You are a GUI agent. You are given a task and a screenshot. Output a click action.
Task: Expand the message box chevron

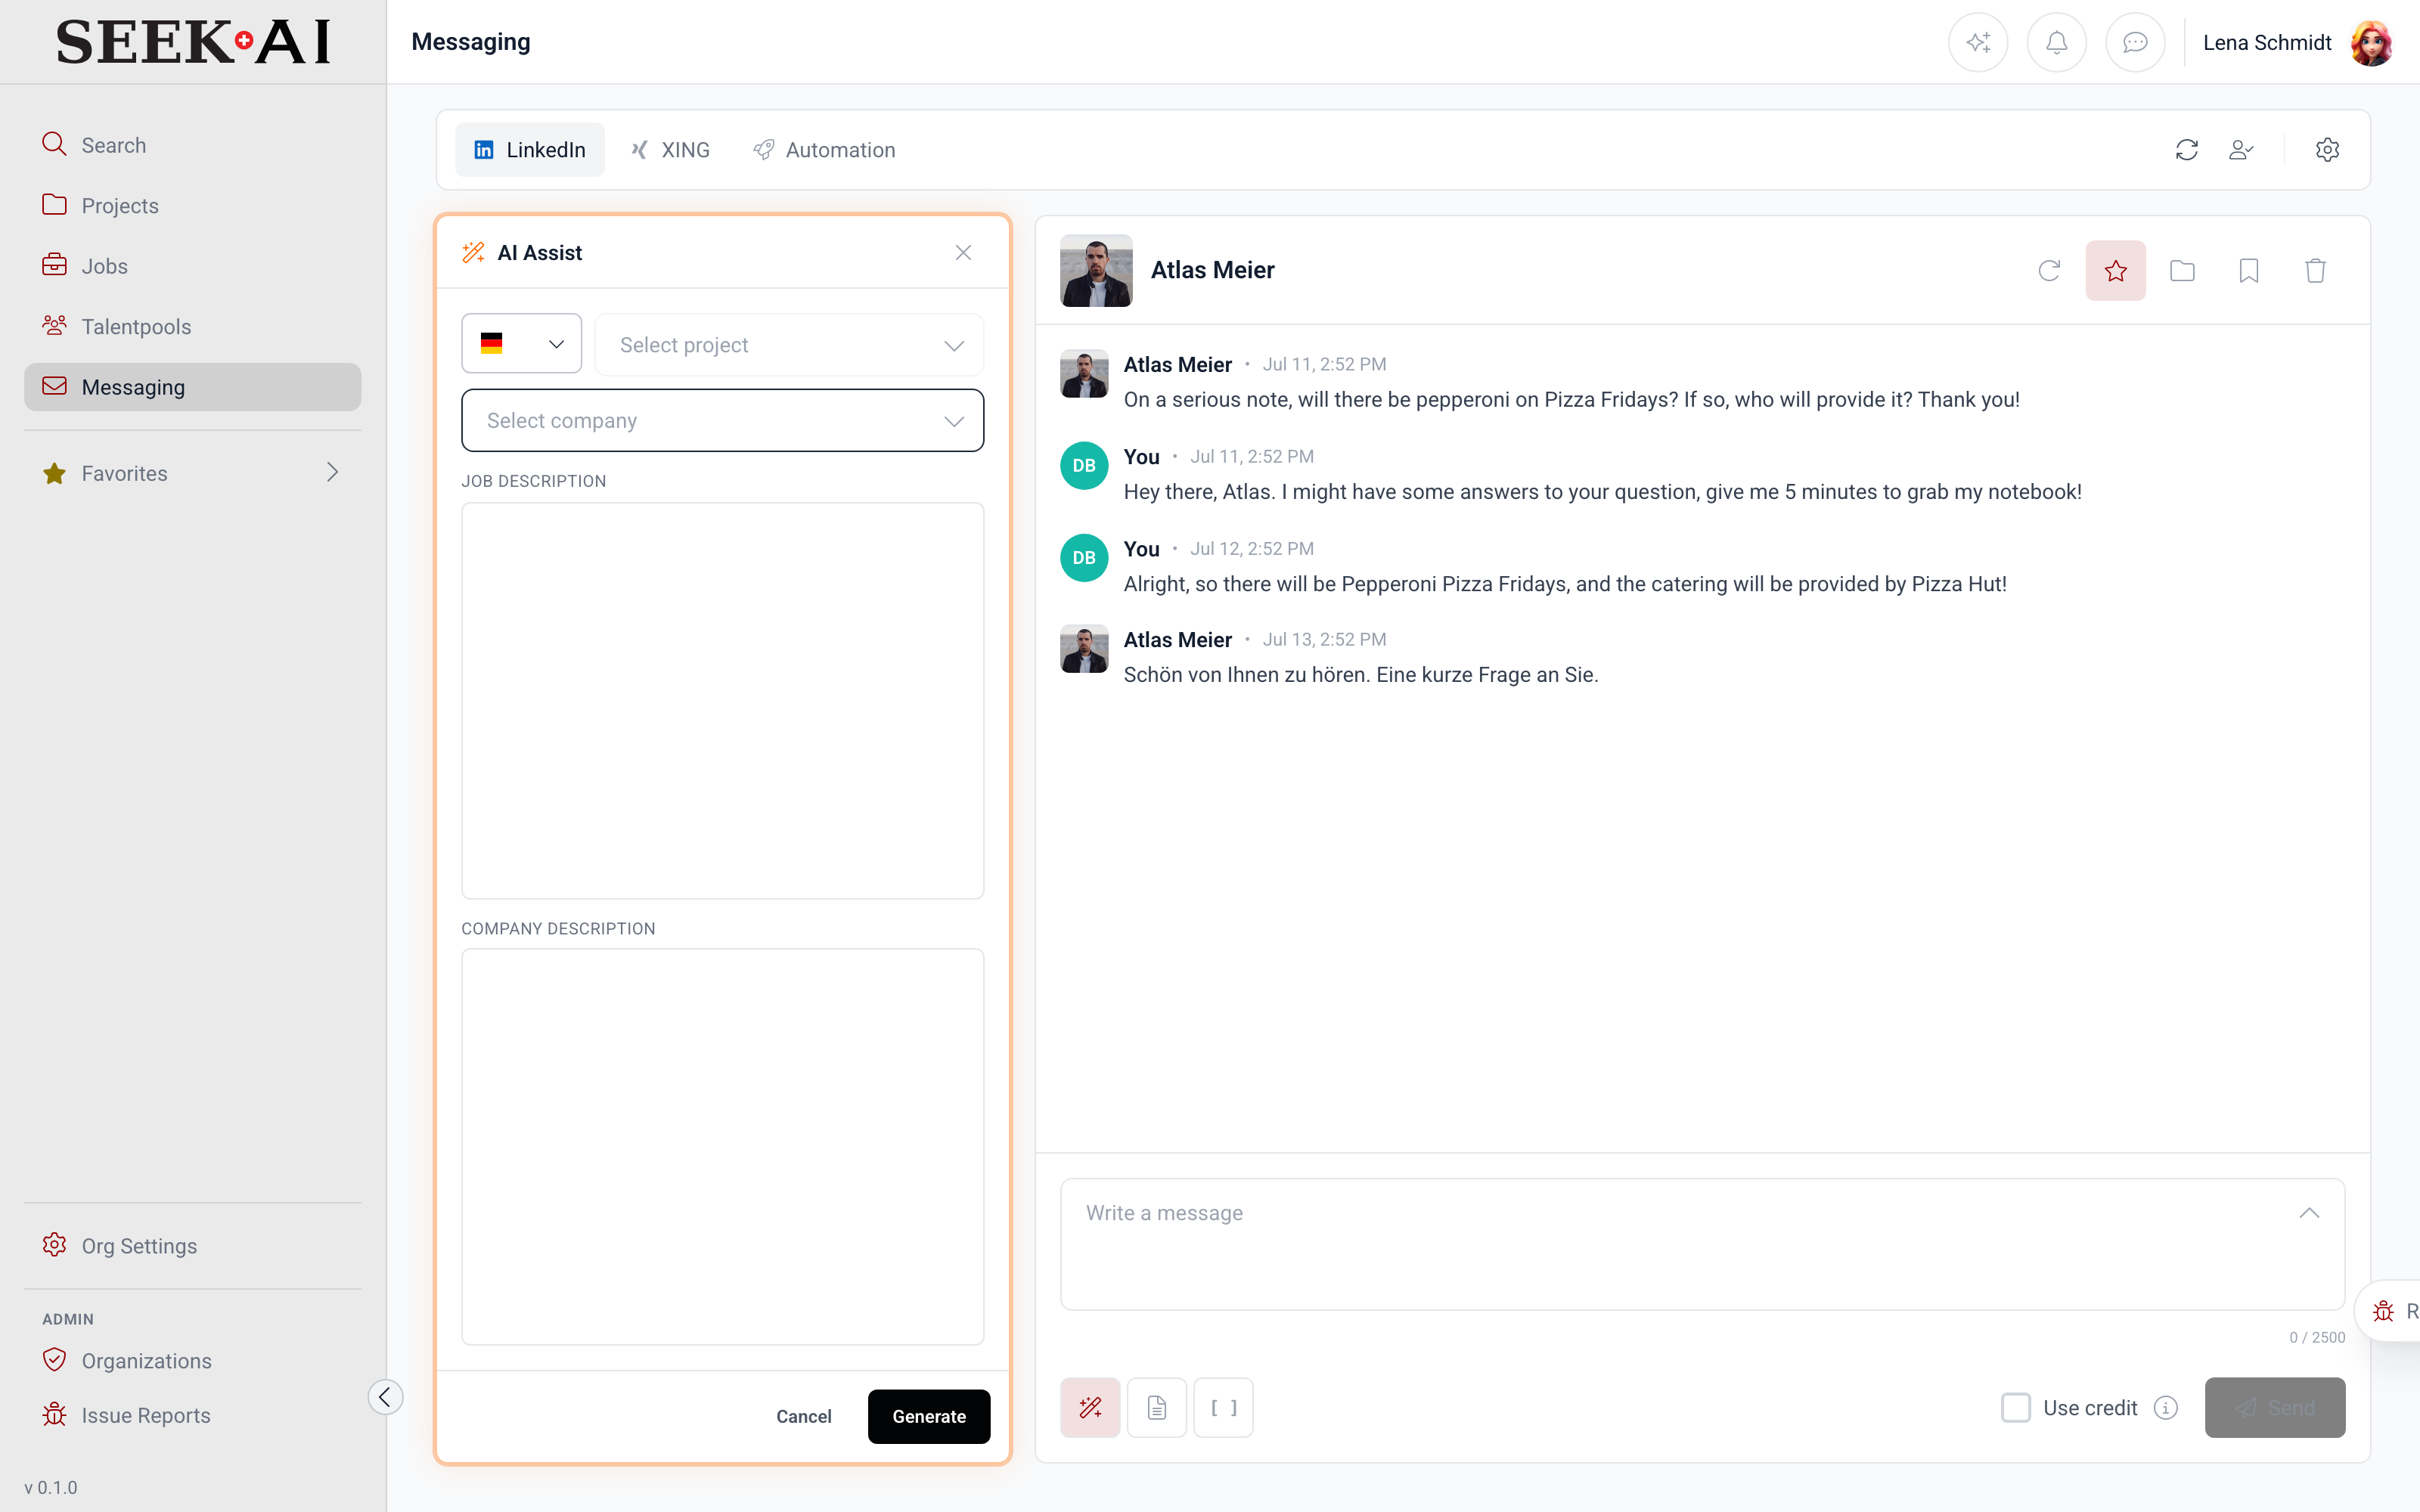pyautogui.click(x=2309, y=1213)
